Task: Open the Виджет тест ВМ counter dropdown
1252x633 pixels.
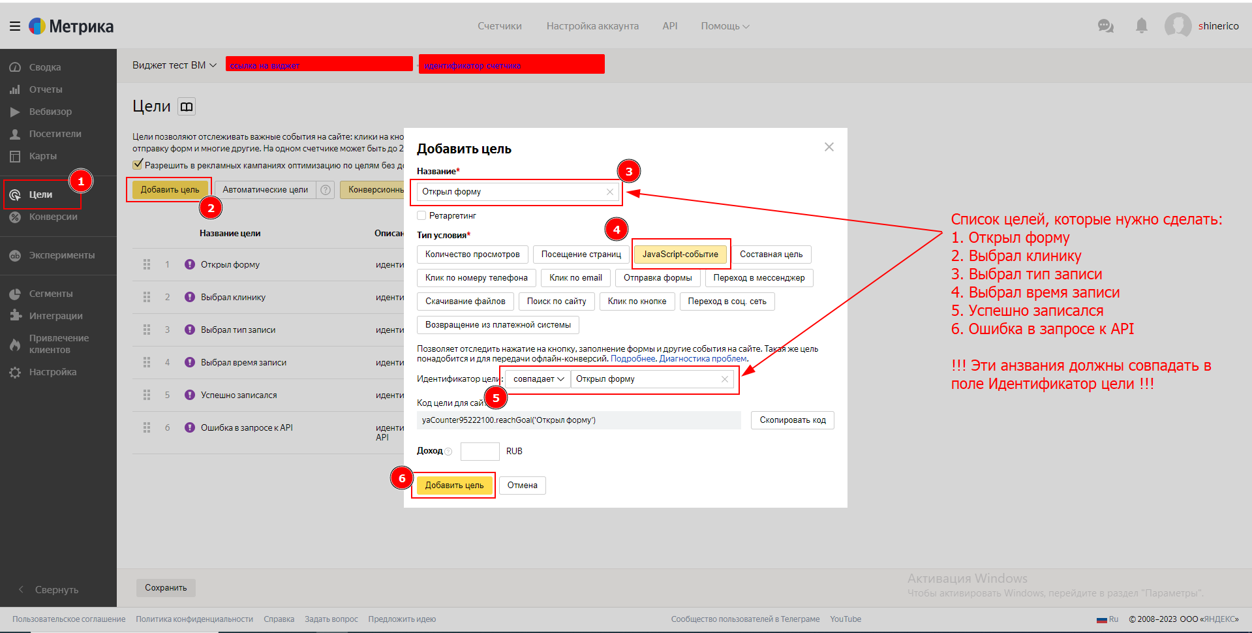Action: click(174, 65)
